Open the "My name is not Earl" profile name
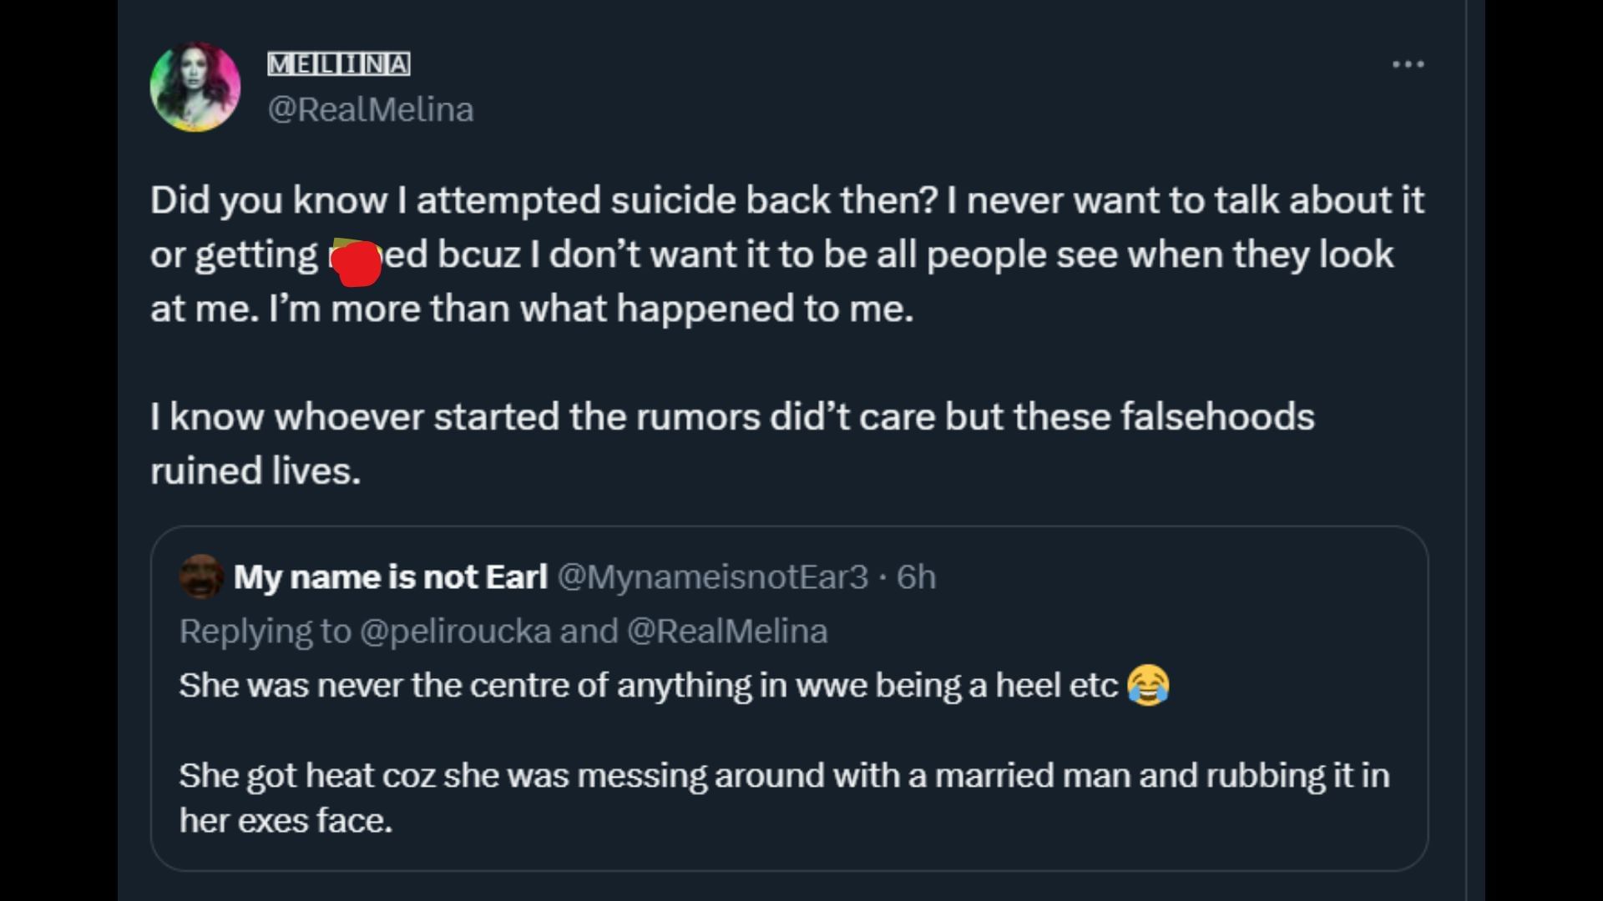 [390, 576]
